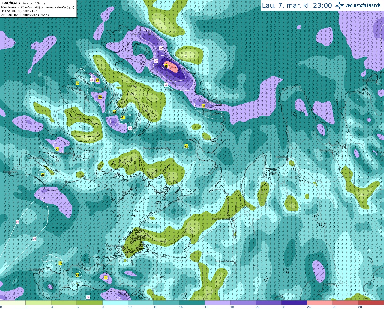Click the Veðurstofa Íslands logo icon
The height and width of the screenshot is (309, 384).
pyautogui.click(x=340, y=5)
